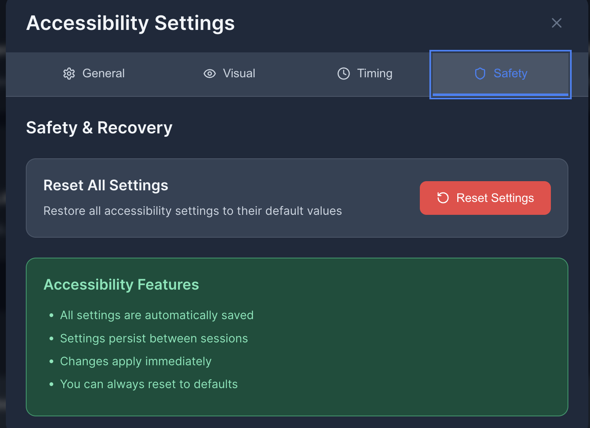This screenshot has width=590, height=428.
Task: Close the Accessibility Settings dialog
Action: [557, 23]
